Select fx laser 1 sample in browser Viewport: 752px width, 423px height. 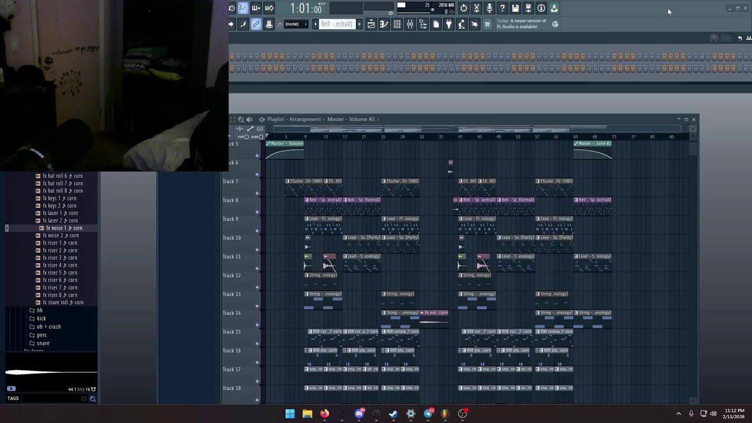[x=60, y=213]
